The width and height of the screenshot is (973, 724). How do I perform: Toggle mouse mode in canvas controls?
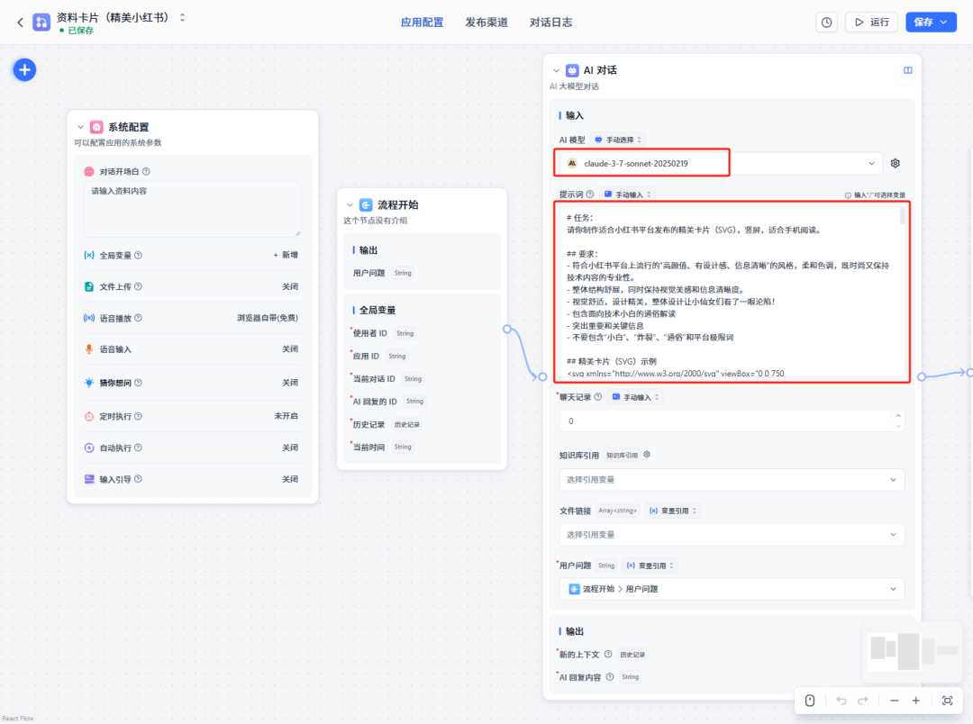point(810,701)
